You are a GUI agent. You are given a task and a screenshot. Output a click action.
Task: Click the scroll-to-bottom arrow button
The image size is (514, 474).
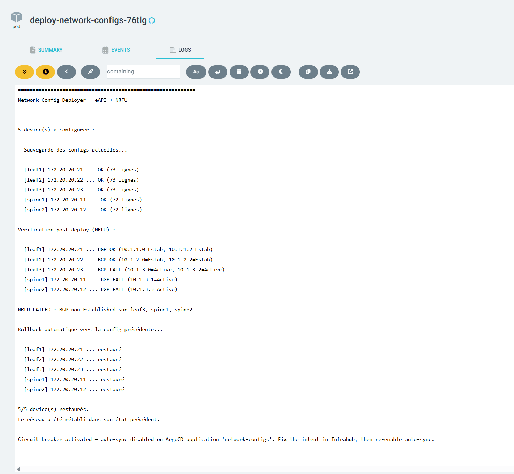[x=45, y=72]
